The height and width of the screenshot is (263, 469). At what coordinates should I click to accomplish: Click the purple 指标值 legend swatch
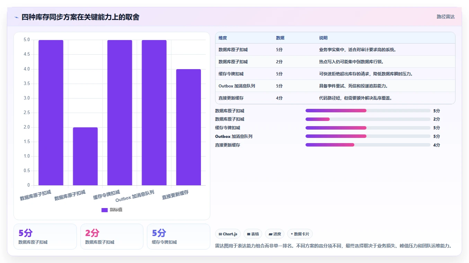tap(105, 210)
